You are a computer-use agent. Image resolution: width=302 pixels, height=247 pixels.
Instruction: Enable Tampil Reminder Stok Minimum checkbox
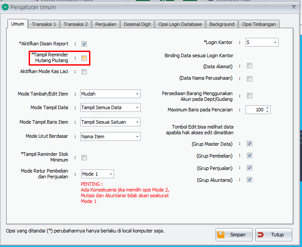coord(84,158)
